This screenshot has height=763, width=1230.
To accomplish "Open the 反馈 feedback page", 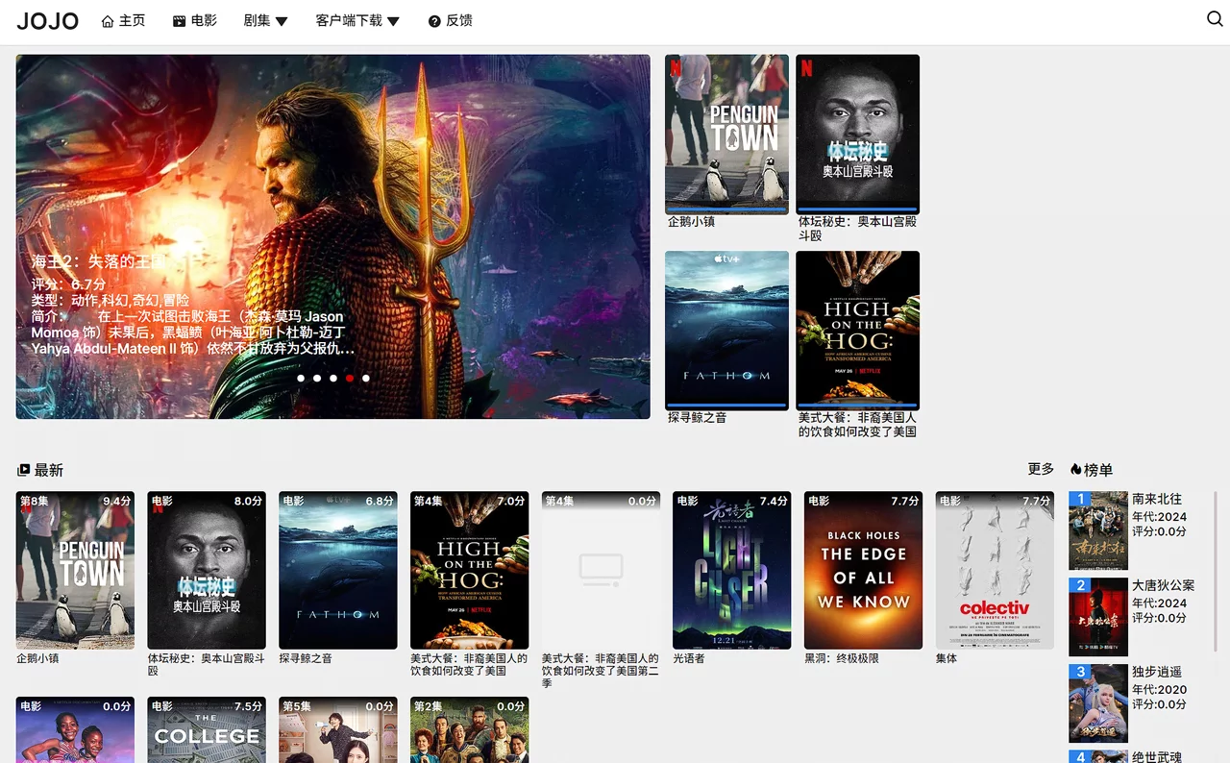I will coord(450,21).
